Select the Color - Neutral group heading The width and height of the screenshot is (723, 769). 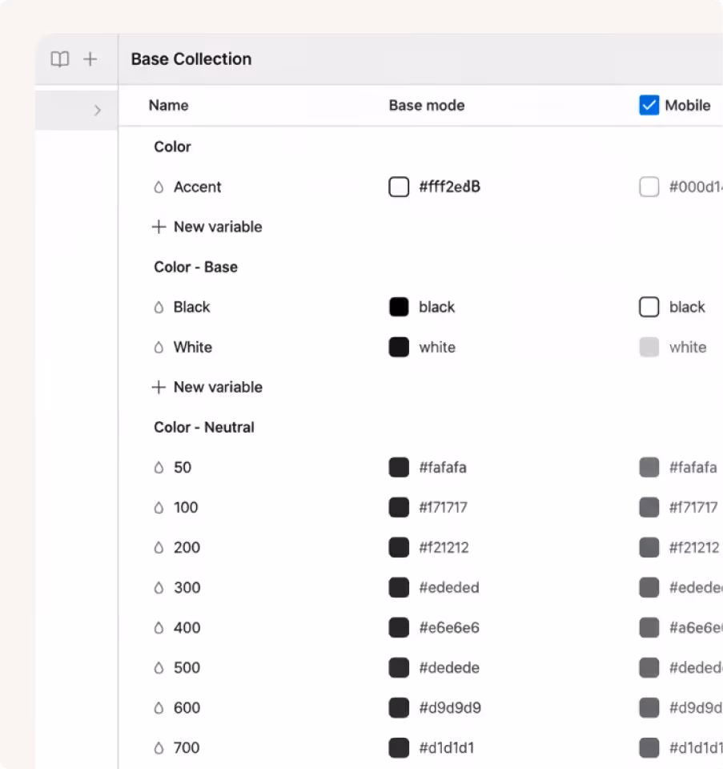click(204, 427)
